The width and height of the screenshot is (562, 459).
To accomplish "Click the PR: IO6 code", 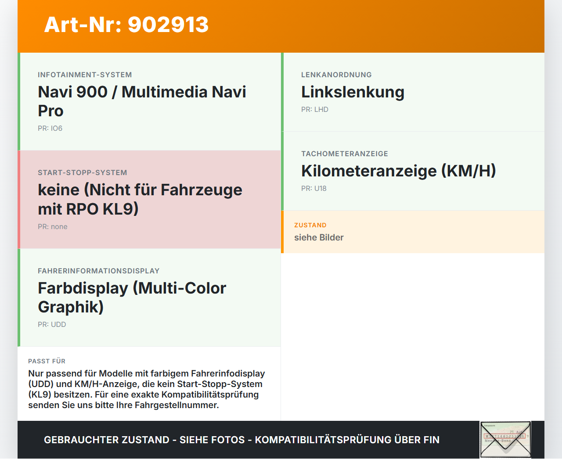I will click(50, 129).
